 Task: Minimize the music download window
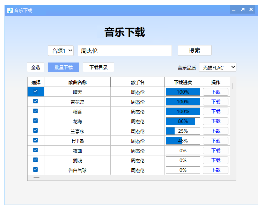[234, 10]
